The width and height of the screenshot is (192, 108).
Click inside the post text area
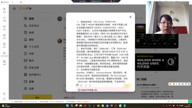pos(102,53)
